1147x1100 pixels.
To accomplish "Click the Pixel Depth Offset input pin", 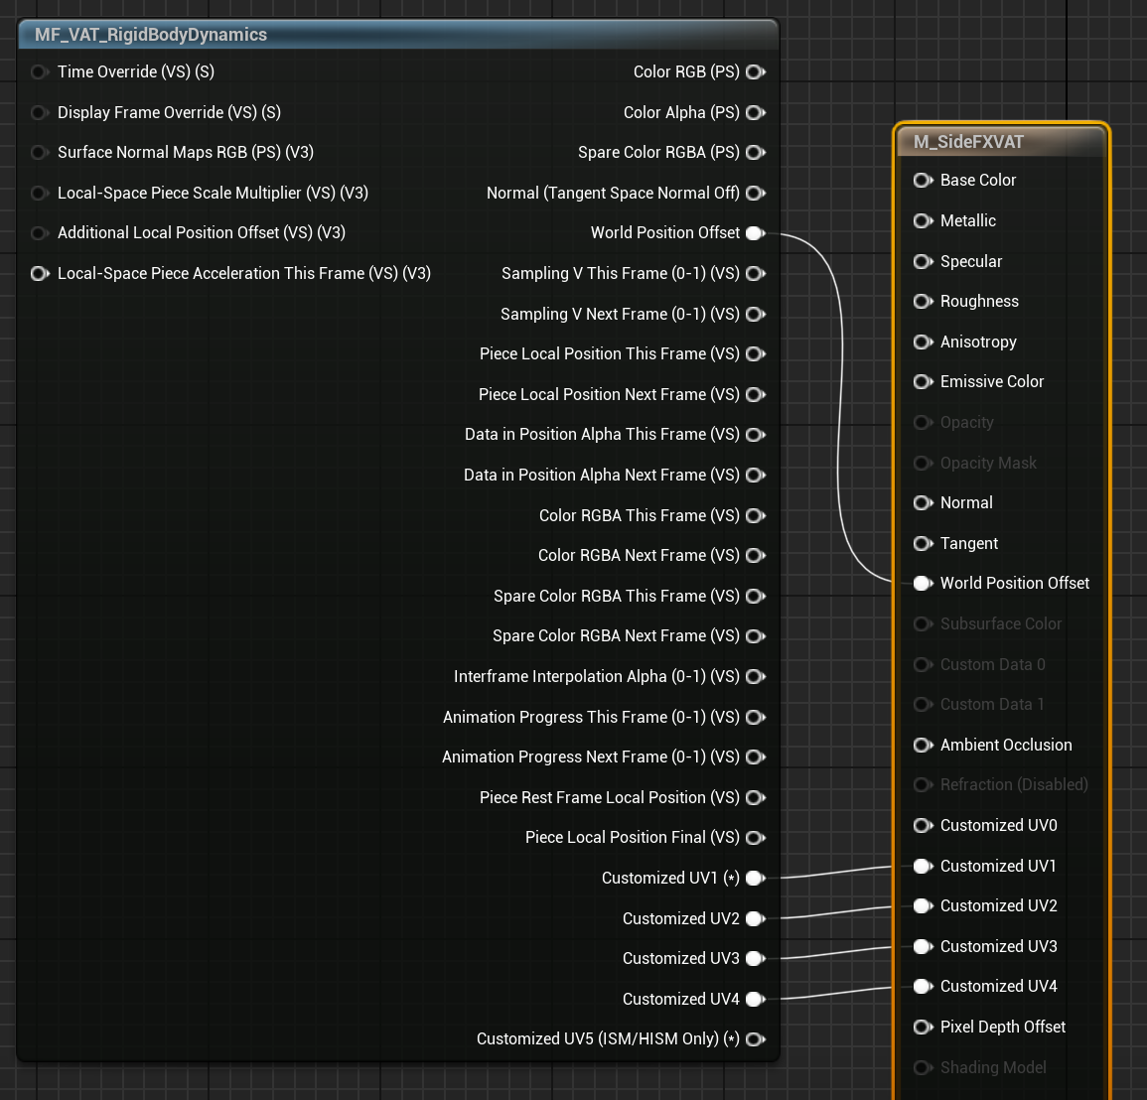I will (x=924, y=1027).
